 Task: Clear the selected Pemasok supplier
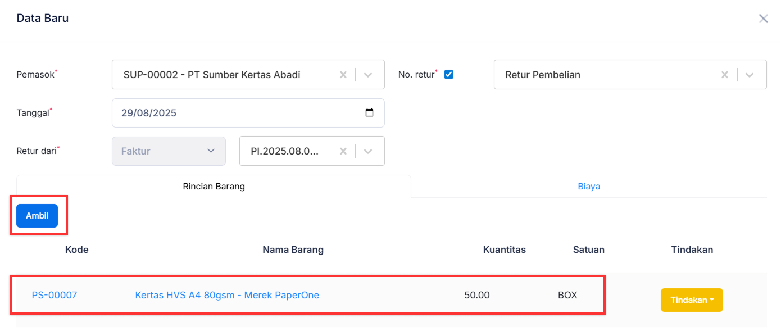tap(343, 74)
